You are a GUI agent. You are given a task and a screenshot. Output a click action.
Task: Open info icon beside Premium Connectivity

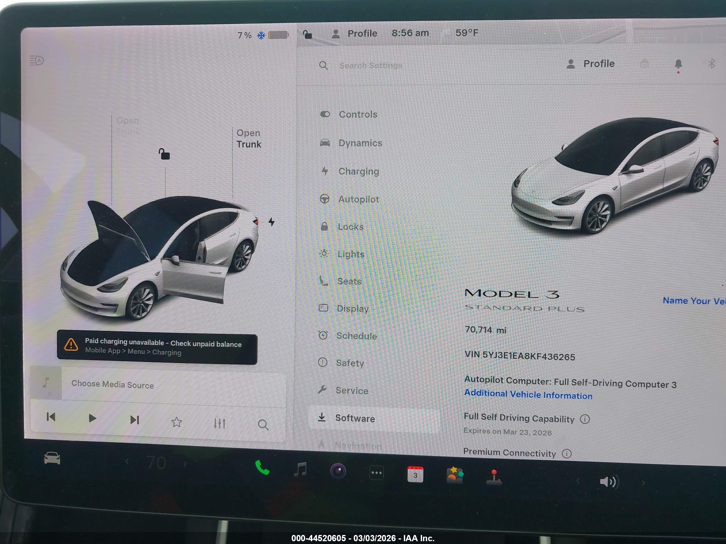tap(567, 454)
